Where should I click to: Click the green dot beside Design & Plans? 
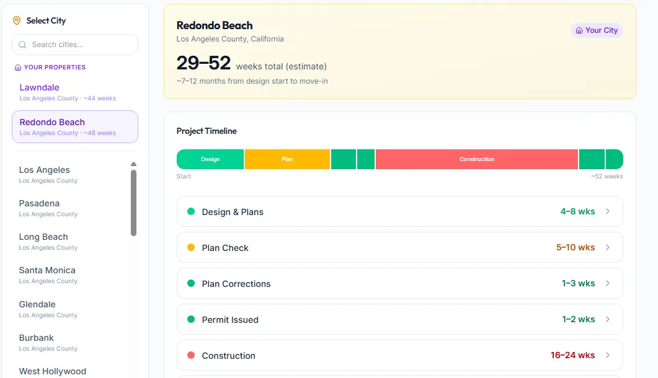pos(191,211)
